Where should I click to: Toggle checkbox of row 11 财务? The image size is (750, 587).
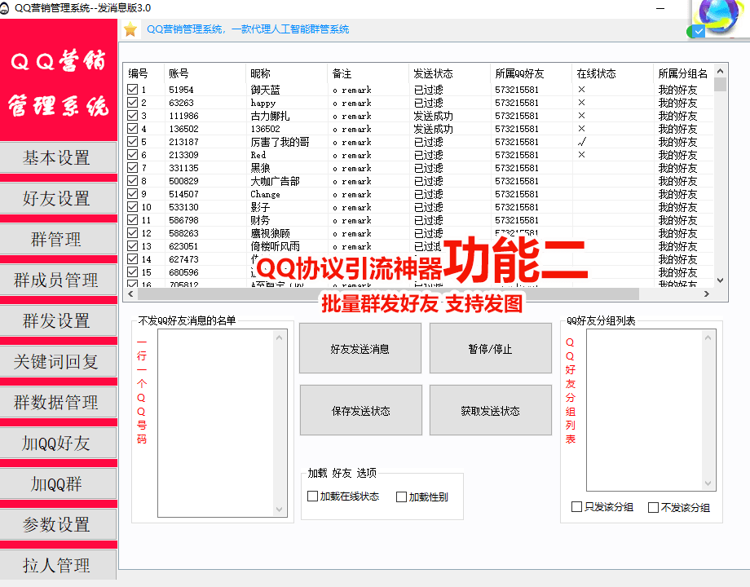[x=133, y=220]
